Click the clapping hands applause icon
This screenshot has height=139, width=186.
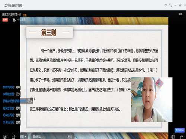coord(173,137)
